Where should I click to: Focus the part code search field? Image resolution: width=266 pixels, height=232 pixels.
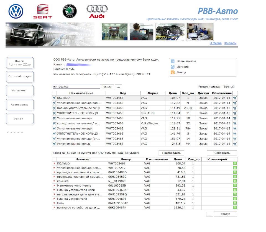[76, 87]
